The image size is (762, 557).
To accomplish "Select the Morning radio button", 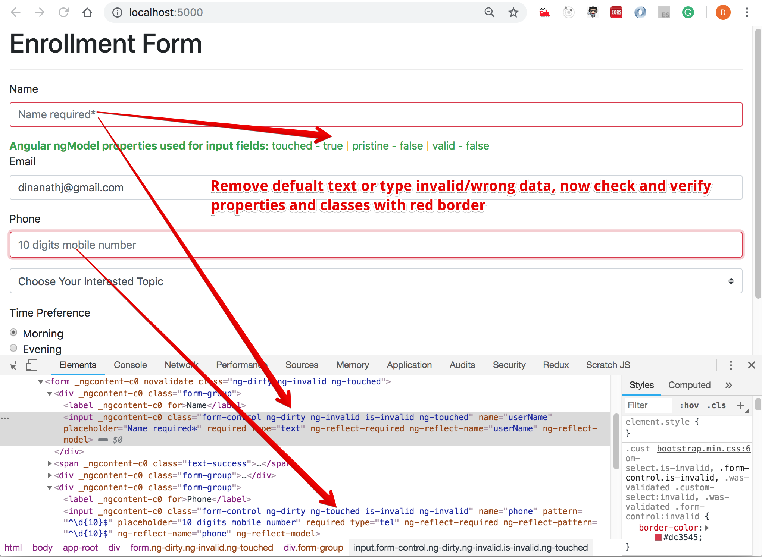I will (x=13, y=332).
